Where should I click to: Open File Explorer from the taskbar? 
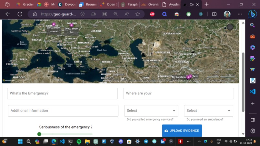tap(87, 141)
